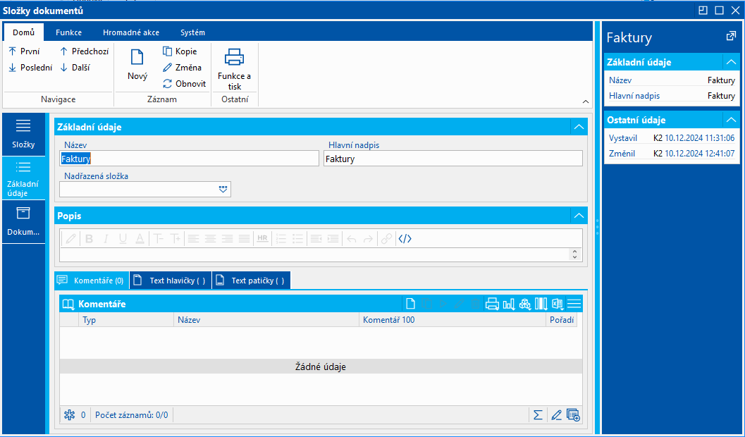745x437 pixels.
Task: Open the Hromadné akce ribbon tab
Action: [x=131, y=32]
